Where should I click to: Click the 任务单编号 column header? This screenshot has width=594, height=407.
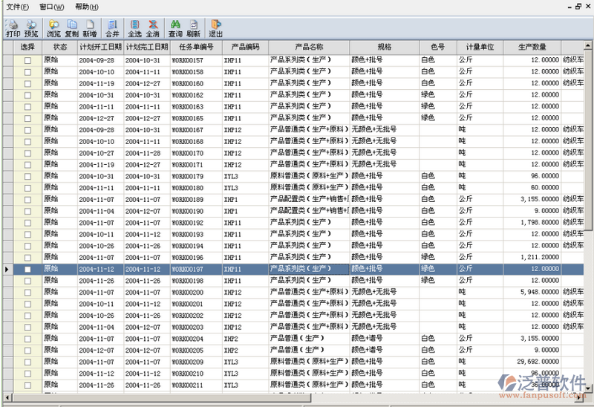tap(195, 47)
